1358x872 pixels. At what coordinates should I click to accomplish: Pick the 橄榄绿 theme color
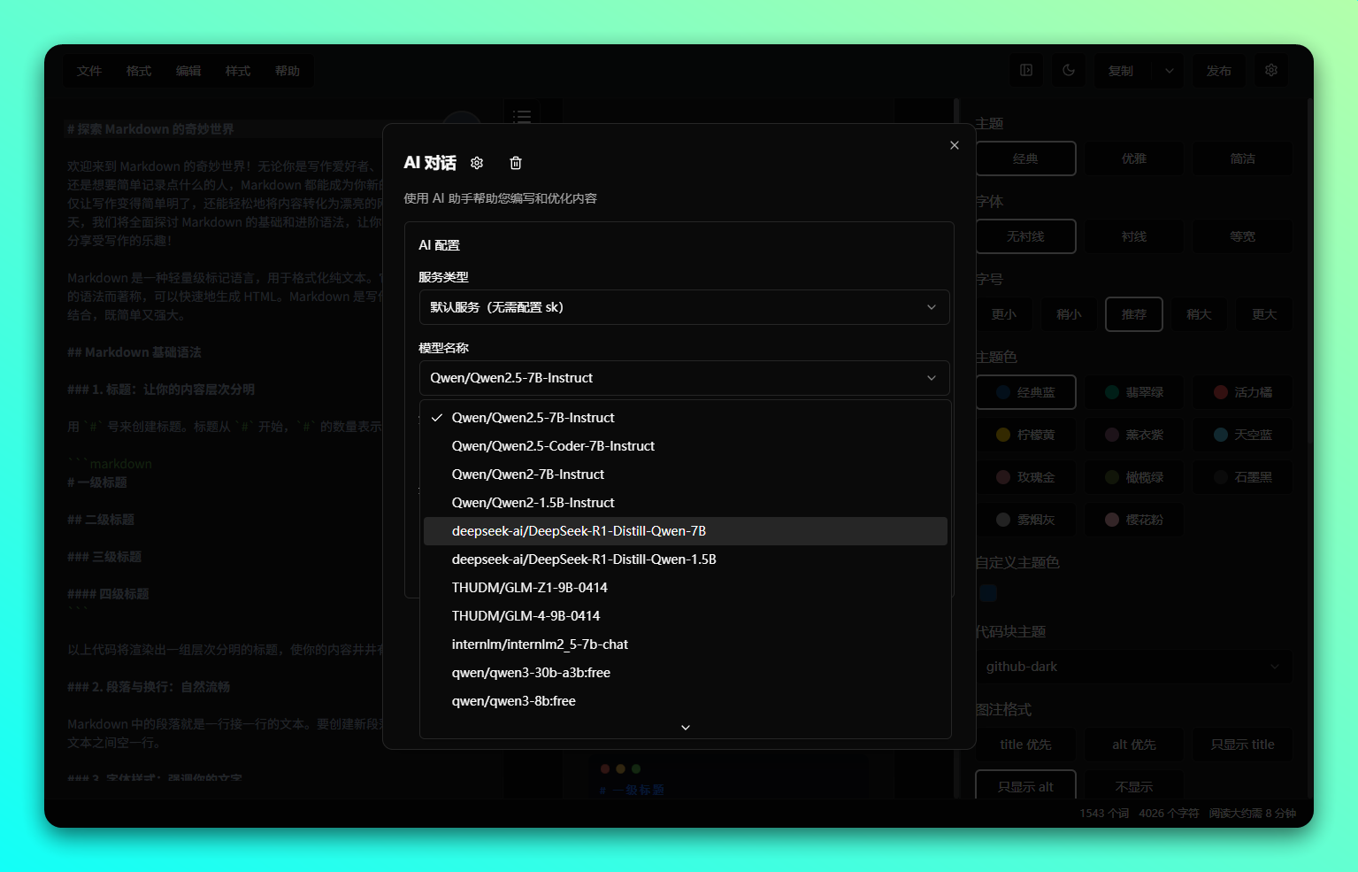[1134, 477]
